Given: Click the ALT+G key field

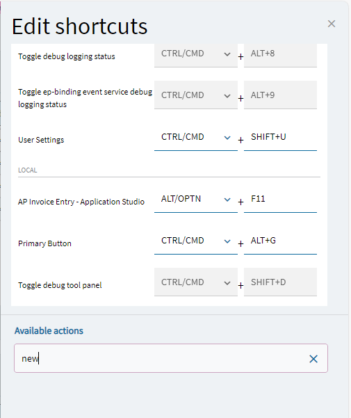Looking at the screenshot, I should coord(280,241).
